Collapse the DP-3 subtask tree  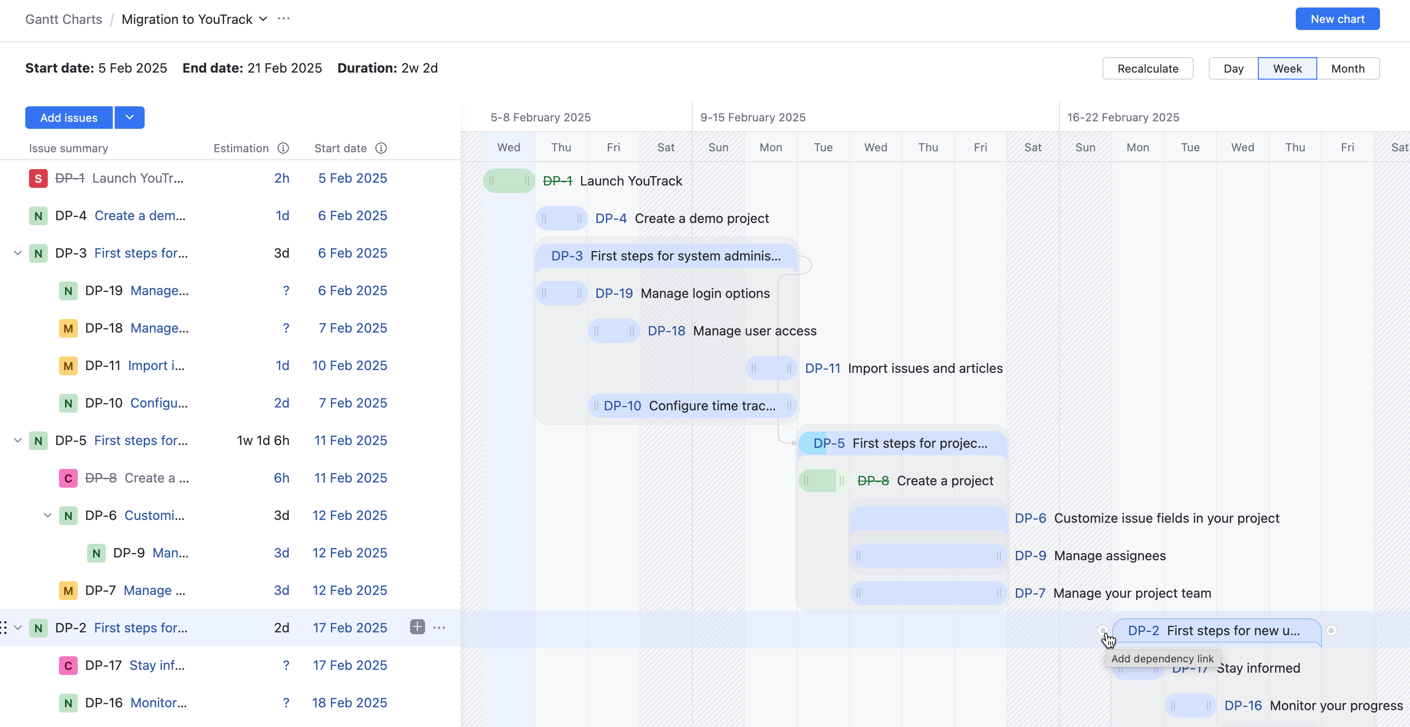pyautogui.click(x=17, y=253)
